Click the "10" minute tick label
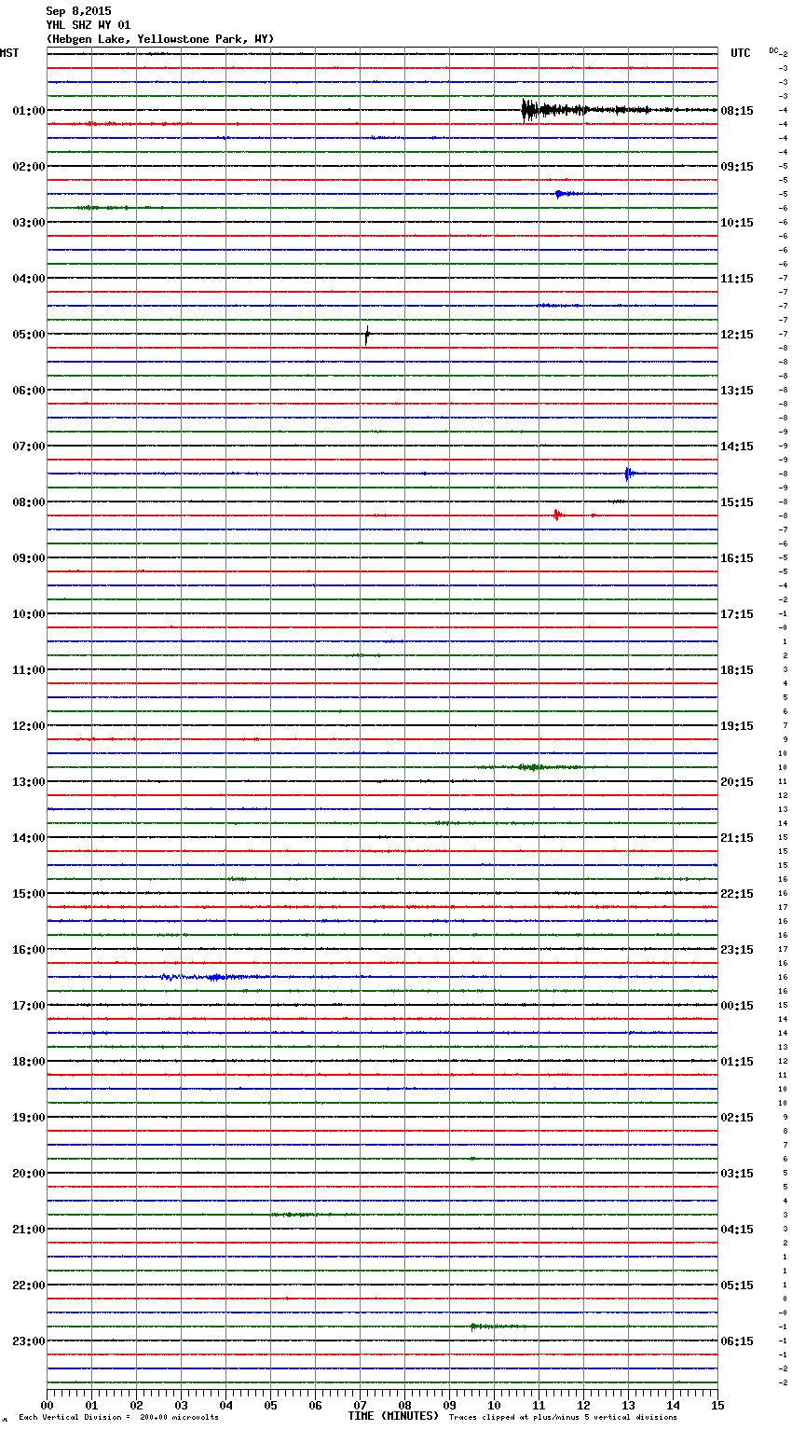This screenshot has height=1430, width=792. point(494,1405)
